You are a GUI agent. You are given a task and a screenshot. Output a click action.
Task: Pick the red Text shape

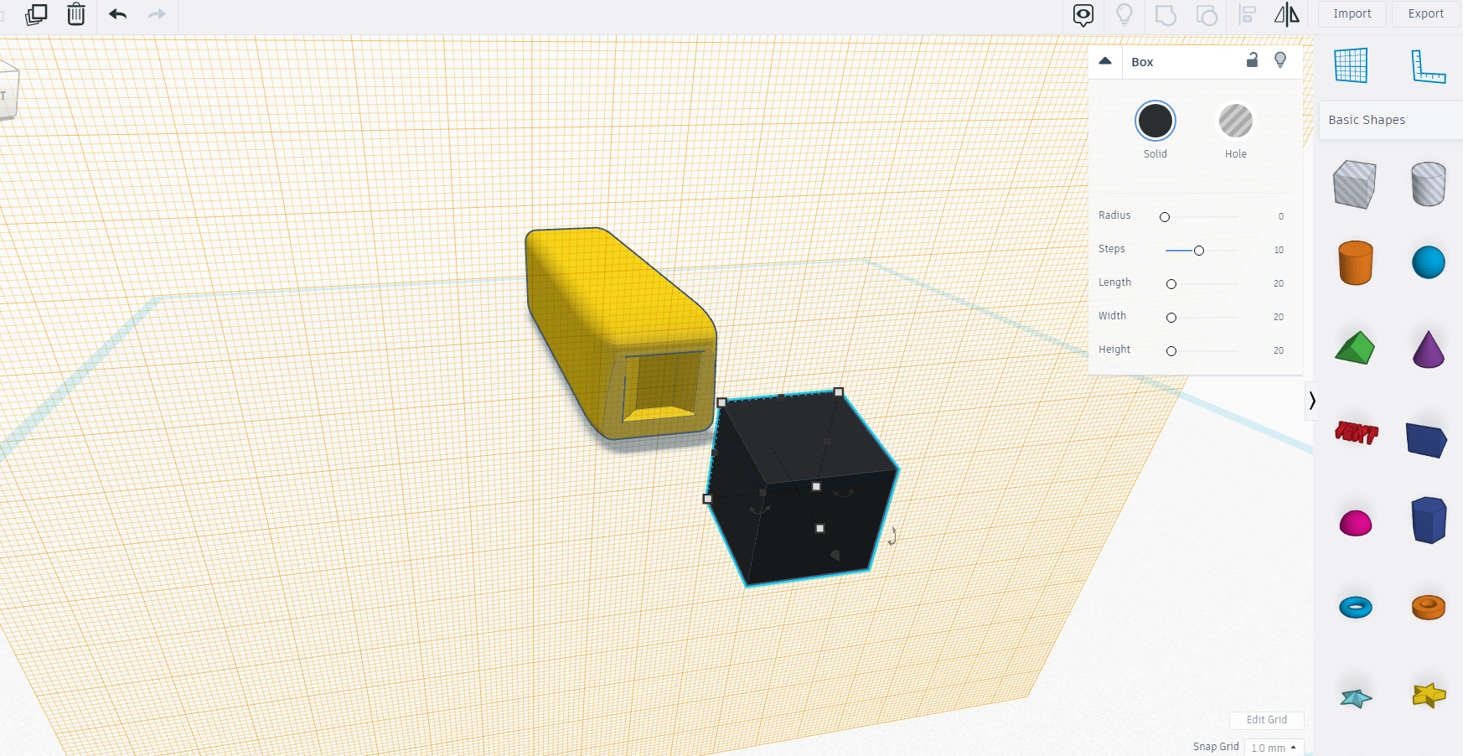(x=1356, y=432)
